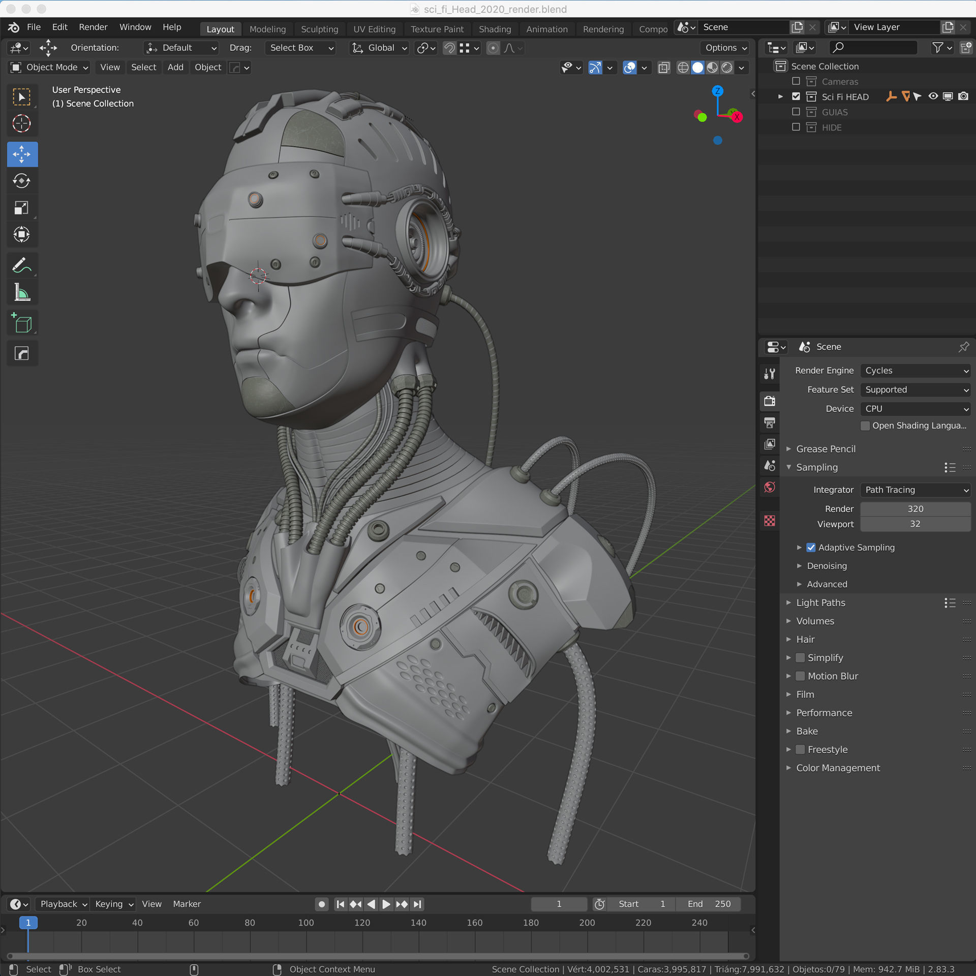Image resolution: width=976 pixels, height=976 pixels.
Task: Toggle X-ray display button
Action: pos(663,68)
